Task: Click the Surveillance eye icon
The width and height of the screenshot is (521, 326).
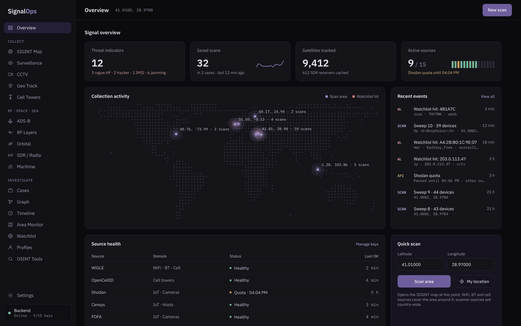Action: (10, 63)
